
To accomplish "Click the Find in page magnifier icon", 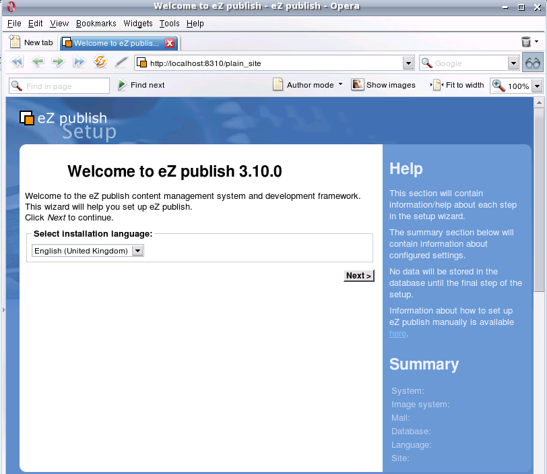I will tap(16, 86).
